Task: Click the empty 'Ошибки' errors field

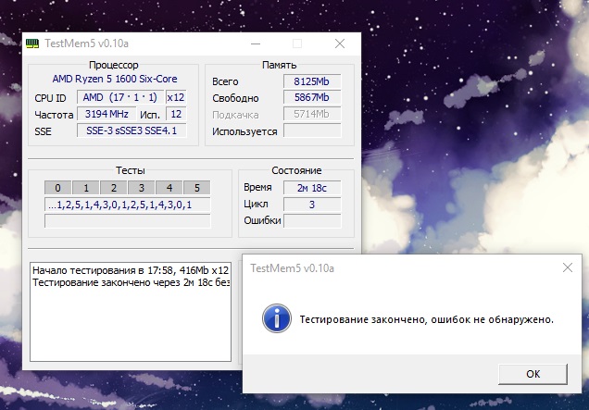Action: tap(312, 221)
